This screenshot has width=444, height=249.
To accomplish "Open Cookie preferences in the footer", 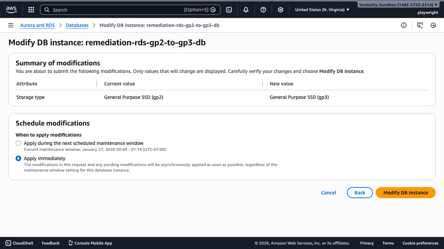I will click(420, 243).
